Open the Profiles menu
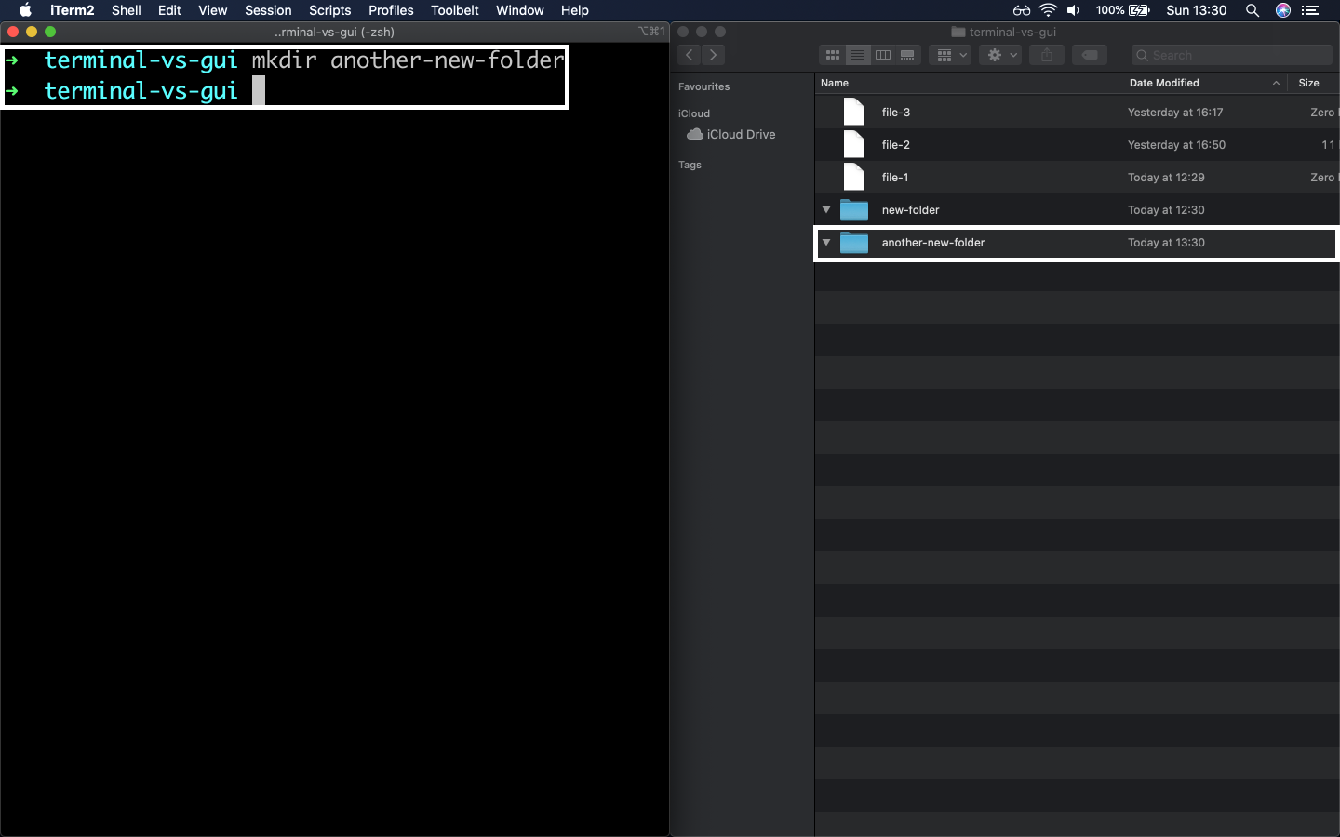This screenshot has height=837, width=1340. [x=391, y=10]
